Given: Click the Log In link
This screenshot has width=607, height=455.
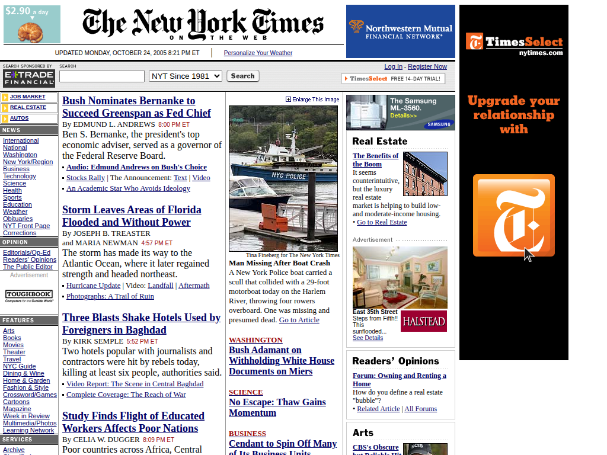Looking at the screenshot, I should coord(393,66).
